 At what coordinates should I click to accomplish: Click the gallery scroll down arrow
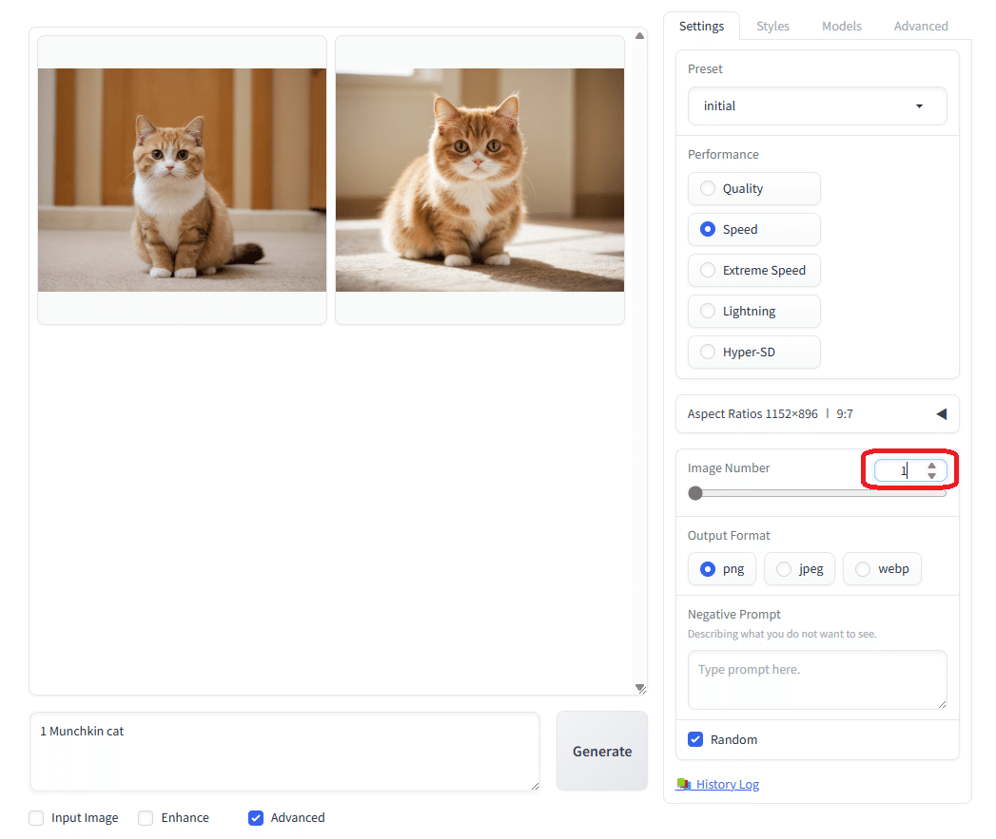click(639, 688)
